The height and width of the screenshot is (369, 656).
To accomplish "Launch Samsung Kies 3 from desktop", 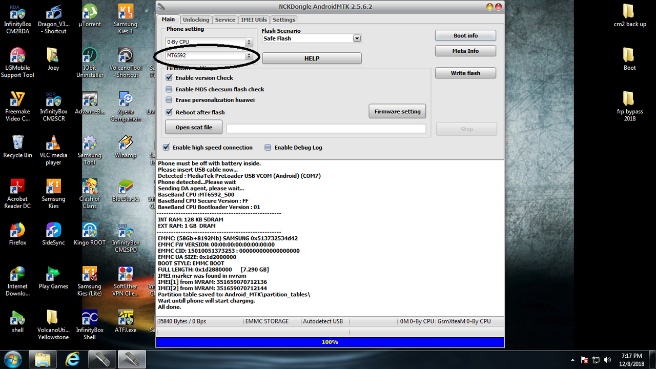I will (126, 19).
